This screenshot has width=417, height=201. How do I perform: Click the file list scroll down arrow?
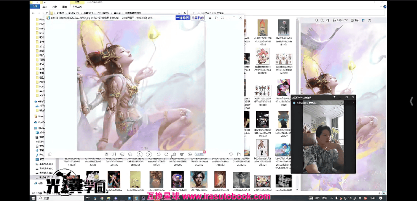click(297, 190)
